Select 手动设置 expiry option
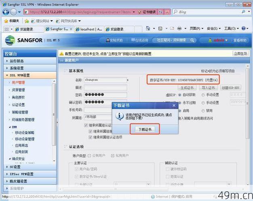The width and height of the screenshot is (253, 201). (x=203, y=103)
